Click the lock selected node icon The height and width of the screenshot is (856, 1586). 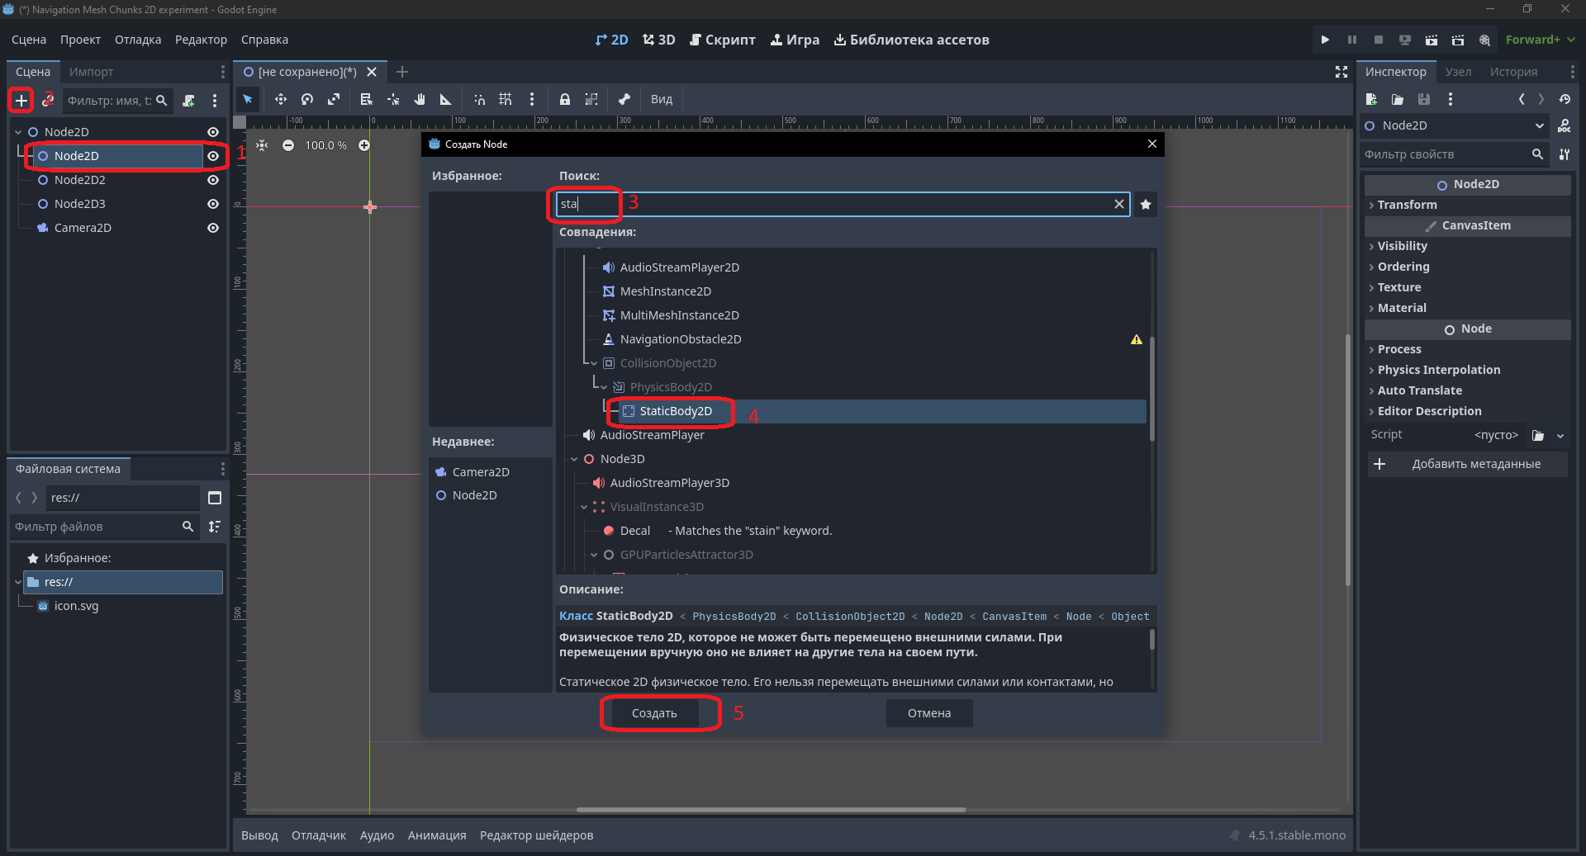coord(565,99)
